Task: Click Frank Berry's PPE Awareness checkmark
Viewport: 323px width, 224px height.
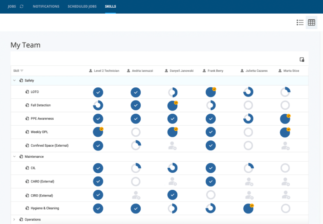Action: tap(210, 119)
